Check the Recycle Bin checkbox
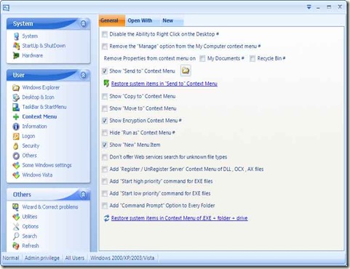The image size is (350, 269). click(x=252, y=58)
